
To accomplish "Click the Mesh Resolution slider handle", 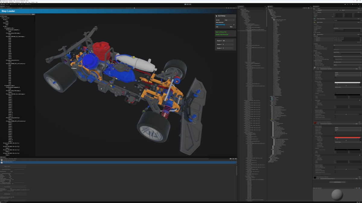I will pos(224,25).
